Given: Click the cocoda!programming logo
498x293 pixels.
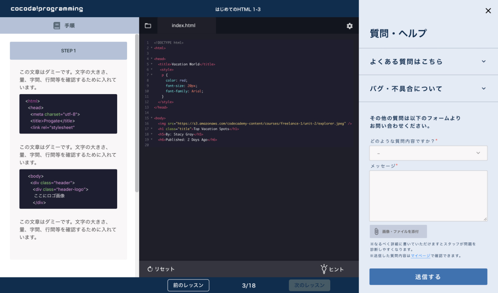Looking at the screenshot, I should point(47,9).
